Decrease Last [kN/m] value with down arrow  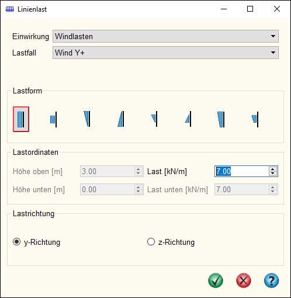pos(273,174)
